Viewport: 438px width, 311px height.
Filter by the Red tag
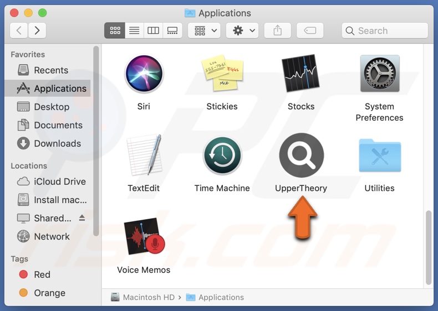pyautogui.click(x=48, y=274)
